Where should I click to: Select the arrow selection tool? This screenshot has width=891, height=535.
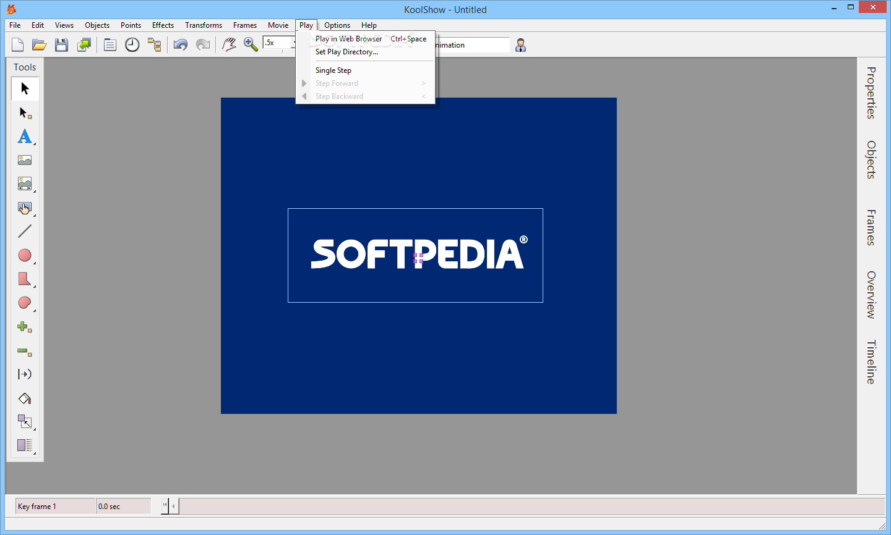click(x=25, y=88)
